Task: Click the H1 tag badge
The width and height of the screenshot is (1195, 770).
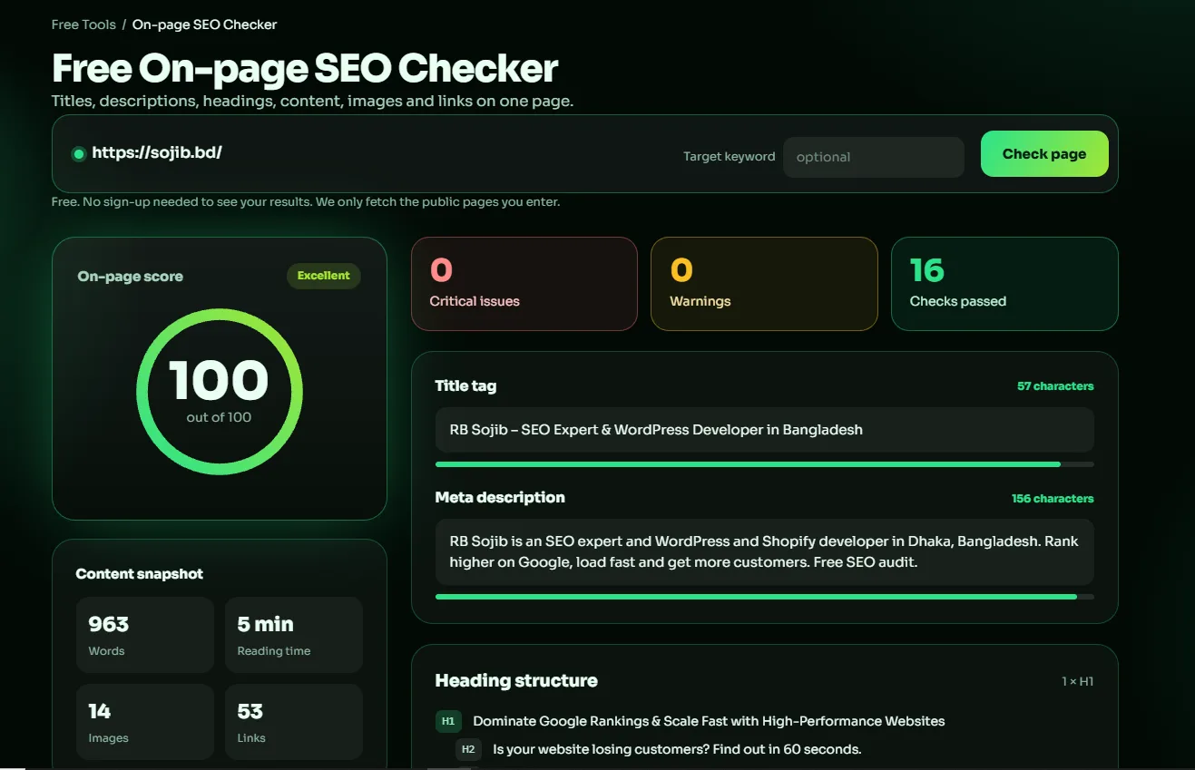Action: pyautogui.click(x=448, y=722)
